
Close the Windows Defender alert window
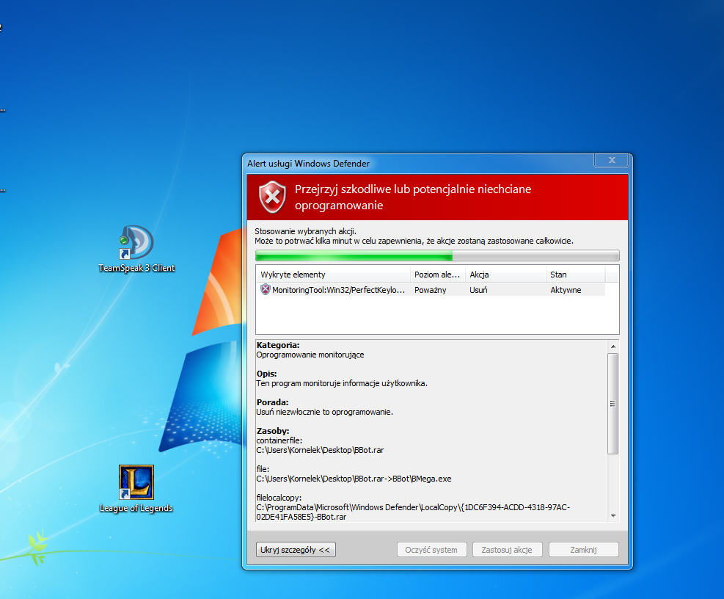pyautogui.click(x=612, y=160)
